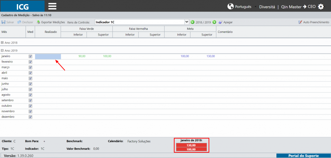Click the Exportar Medições button label
Screen dimensions: 331x158
click(53, 22)
